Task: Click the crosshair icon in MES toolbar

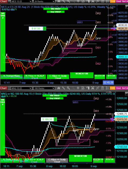Action: [x=78, y=1]
